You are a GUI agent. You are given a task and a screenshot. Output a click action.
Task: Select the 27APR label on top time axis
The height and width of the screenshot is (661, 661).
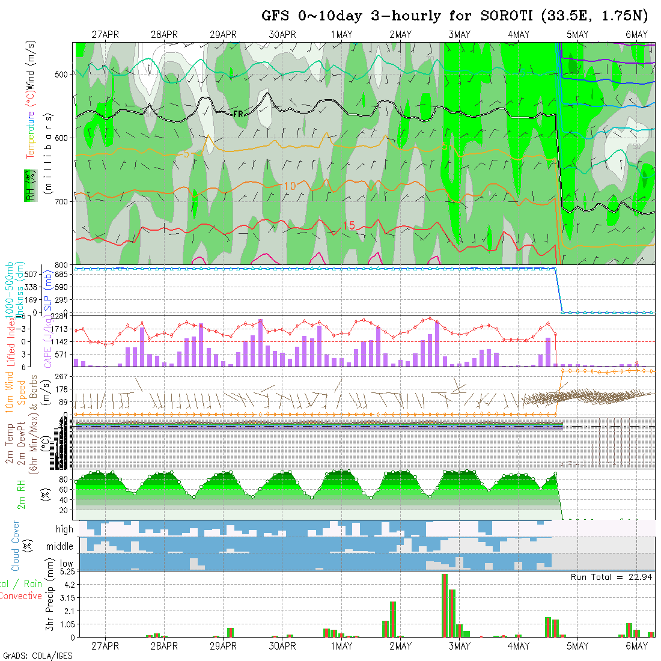pyautogui.click(x=105, y=35)
